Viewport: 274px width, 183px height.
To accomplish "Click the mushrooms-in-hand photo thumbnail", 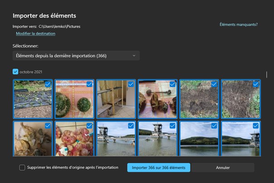I will tap(157, 100).
